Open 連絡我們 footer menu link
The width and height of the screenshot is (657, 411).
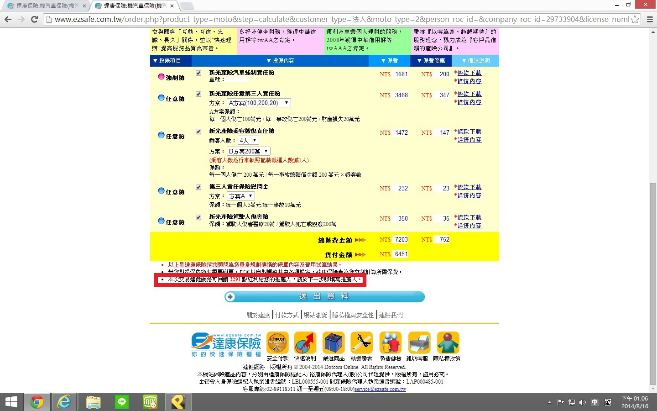coord(391,315)
